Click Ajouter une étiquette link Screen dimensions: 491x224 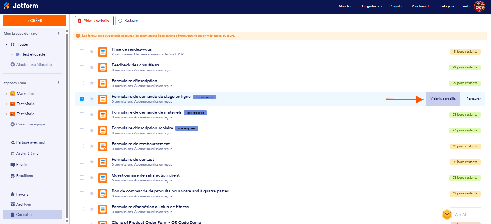31,65
